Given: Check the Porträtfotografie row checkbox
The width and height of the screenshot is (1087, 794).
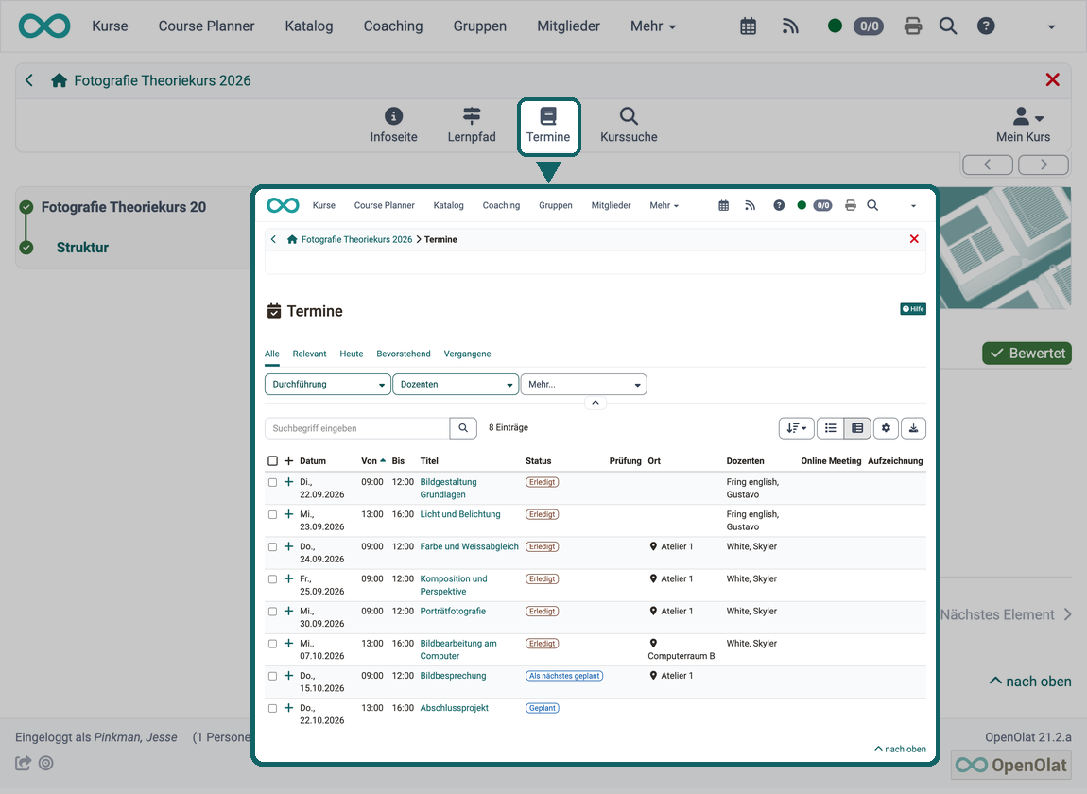Looking at the screenshot, I should coord(272,612).
